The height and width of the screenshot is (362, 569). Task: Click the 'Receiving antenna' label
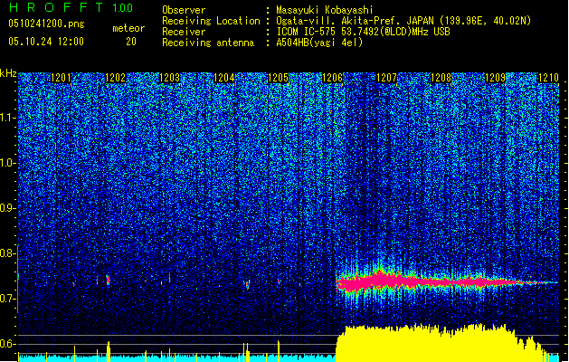208,43
